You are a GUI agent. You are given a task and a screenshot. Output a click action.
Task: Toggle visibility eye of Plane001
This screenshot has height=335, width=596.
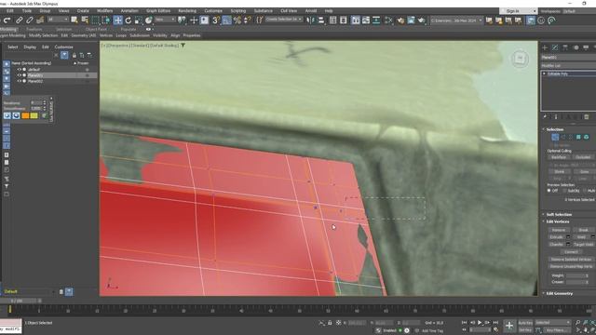click(19, 75)
